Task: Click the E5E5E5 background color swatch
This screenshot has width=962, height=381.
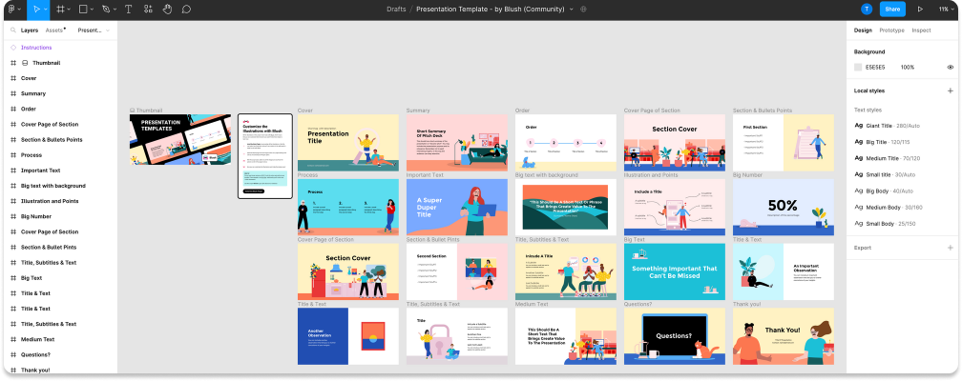Action: coord(858,68)
